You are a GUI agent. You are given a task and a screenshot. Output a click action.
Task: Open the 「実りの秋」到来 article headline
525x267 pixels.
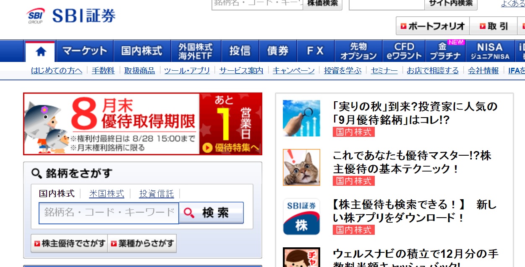[x=415, y=113]
